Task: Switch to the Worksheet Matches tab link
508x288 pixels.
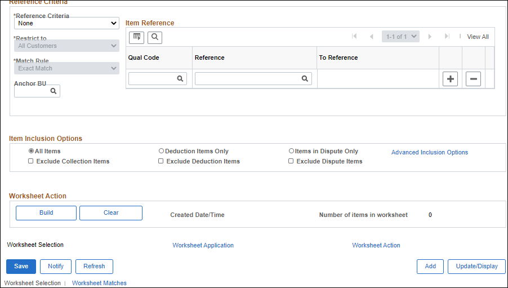Action: (99, 283)
